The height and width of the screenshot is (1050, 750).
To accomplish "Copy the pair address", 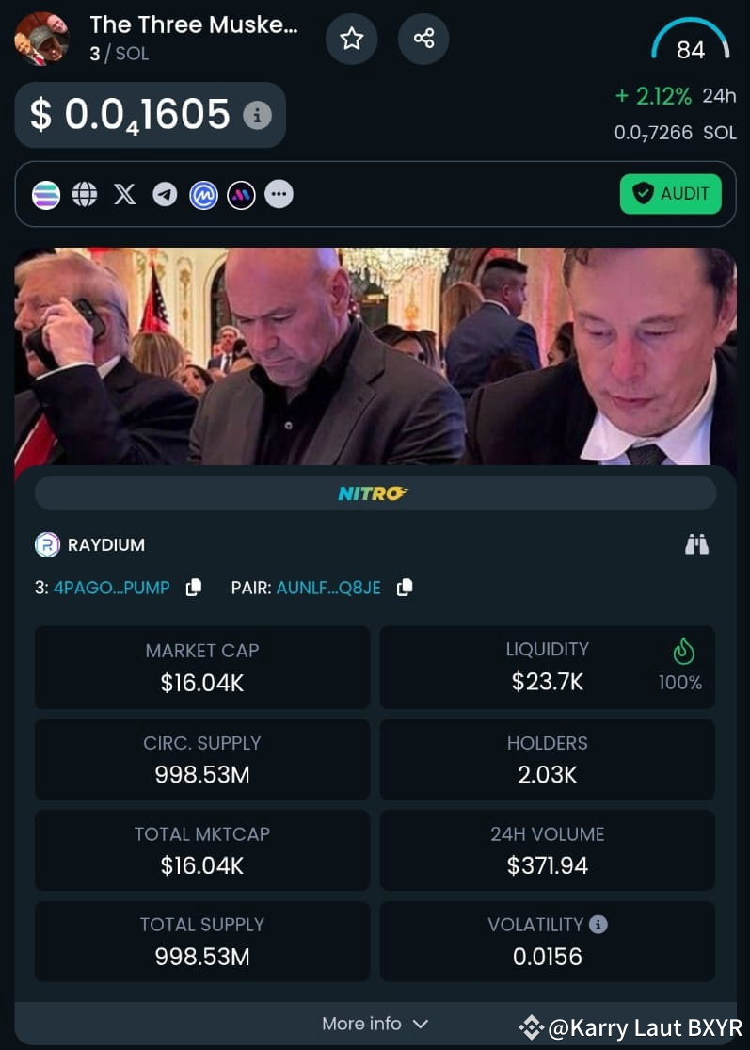I will point(405,588).
